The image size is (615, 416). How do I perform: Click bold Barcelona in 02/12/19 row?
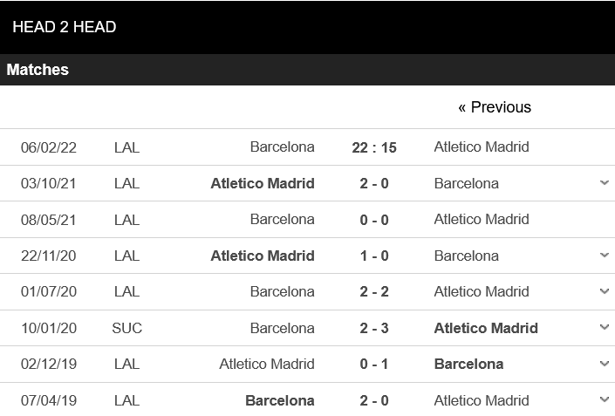click(x=468, y=364)
